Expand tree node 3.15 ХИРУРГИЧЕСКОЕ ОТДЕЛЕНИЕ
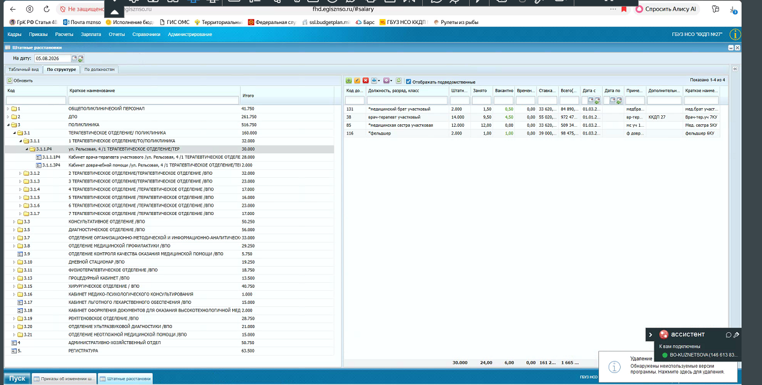The image size is (762, 385). (x=14, y=286)
